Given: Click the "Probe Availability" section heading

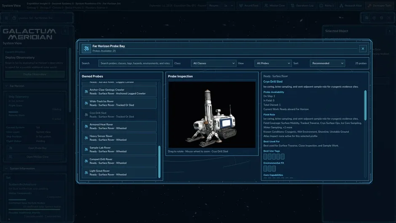Looking at the screenshot, I should [273, 92].
